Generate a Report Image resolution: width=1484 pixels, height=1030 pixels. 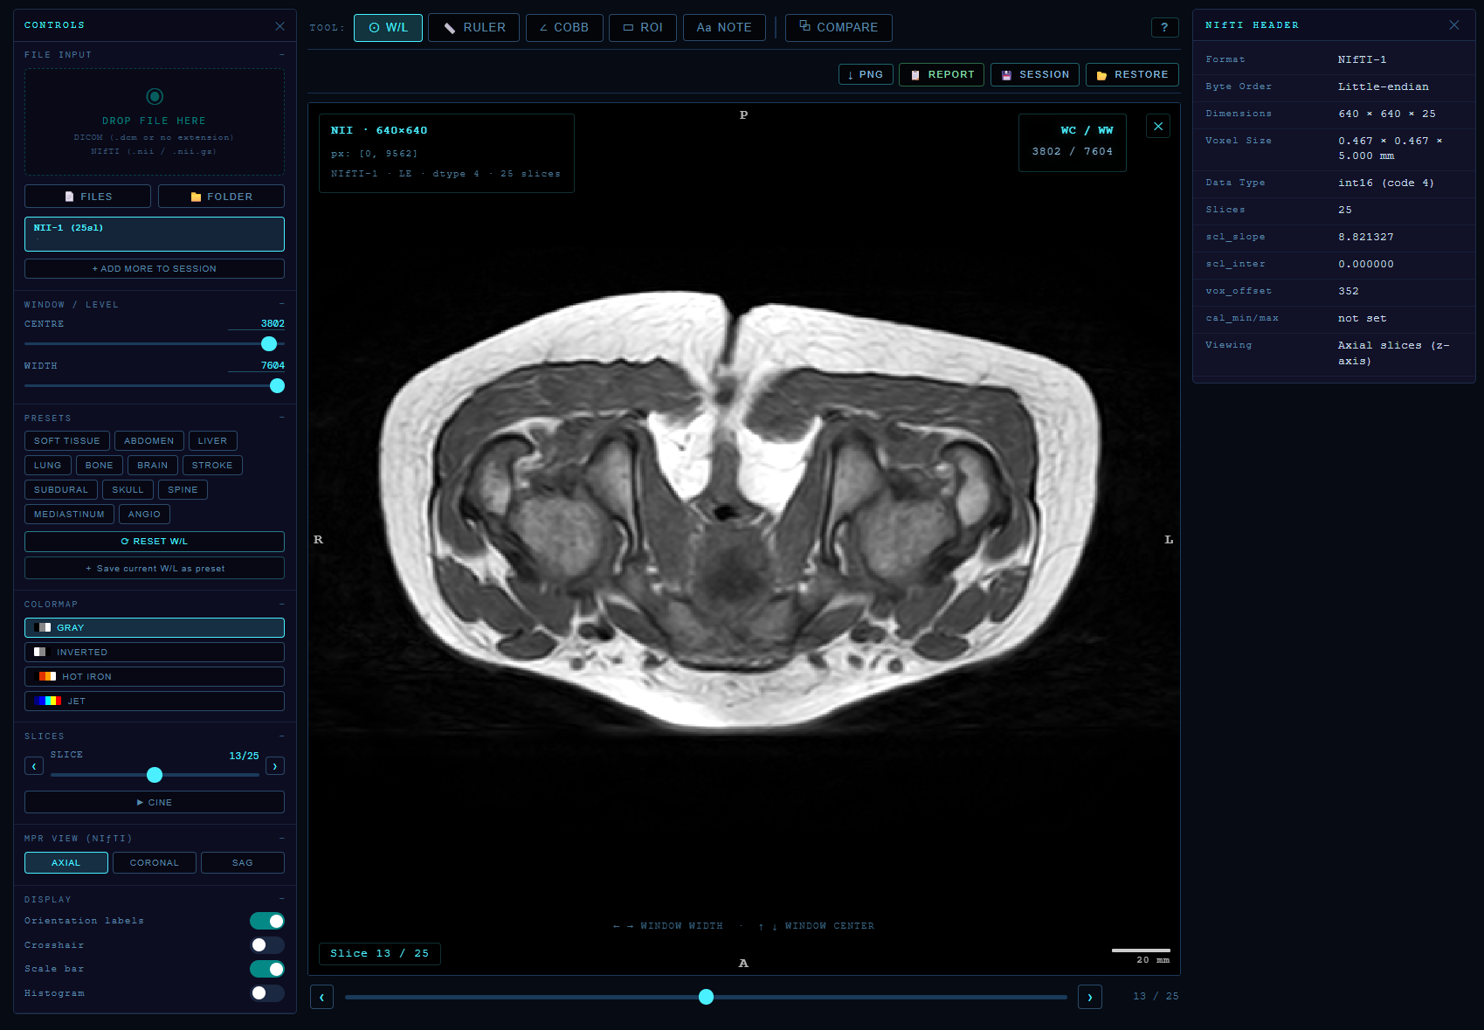[942, 75]
